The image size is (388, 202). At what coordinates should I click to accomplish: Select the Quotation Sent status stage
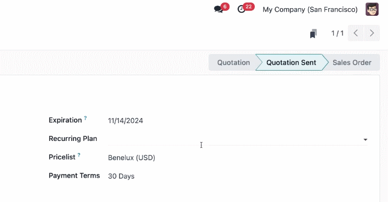point(291,63)
